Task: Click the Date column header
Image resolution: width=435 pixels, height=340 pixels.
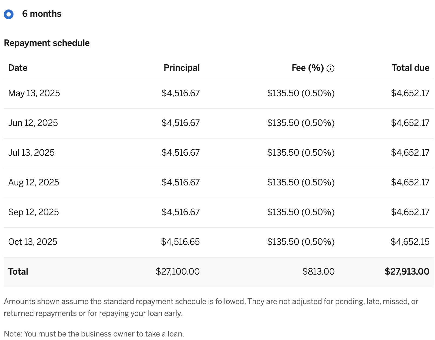Action: (x=18, y=68)
